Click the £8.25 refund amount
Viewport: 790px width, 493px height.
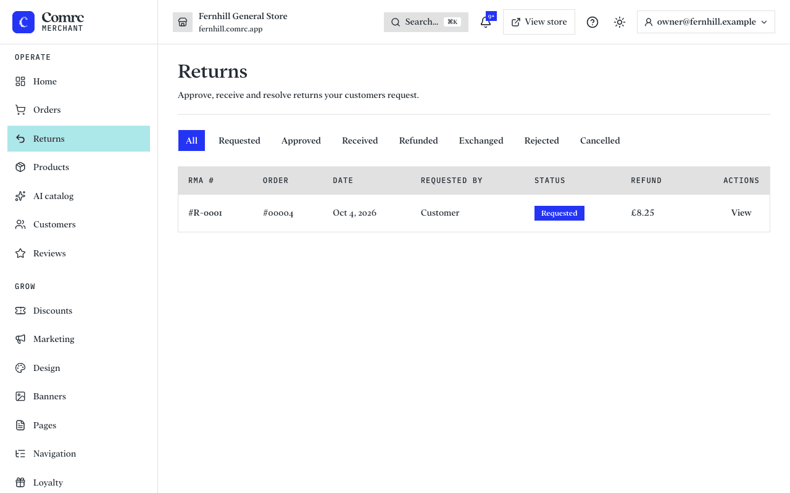642,213
